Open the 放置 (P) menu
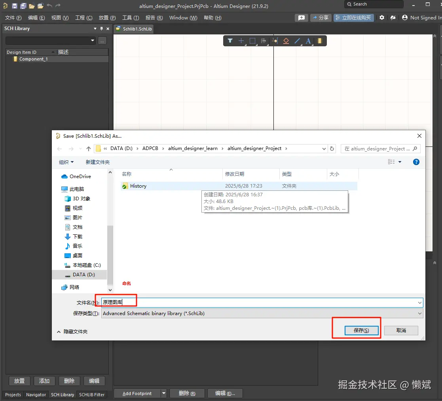This screenshot has height=401, width=442. click(107, 18)
